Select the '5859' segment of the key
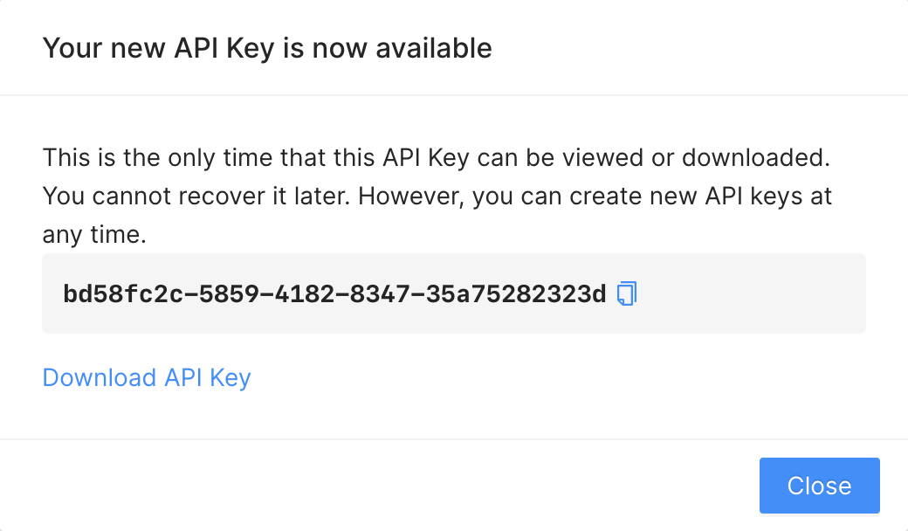908x531 pixels. [x=229, y=294]
